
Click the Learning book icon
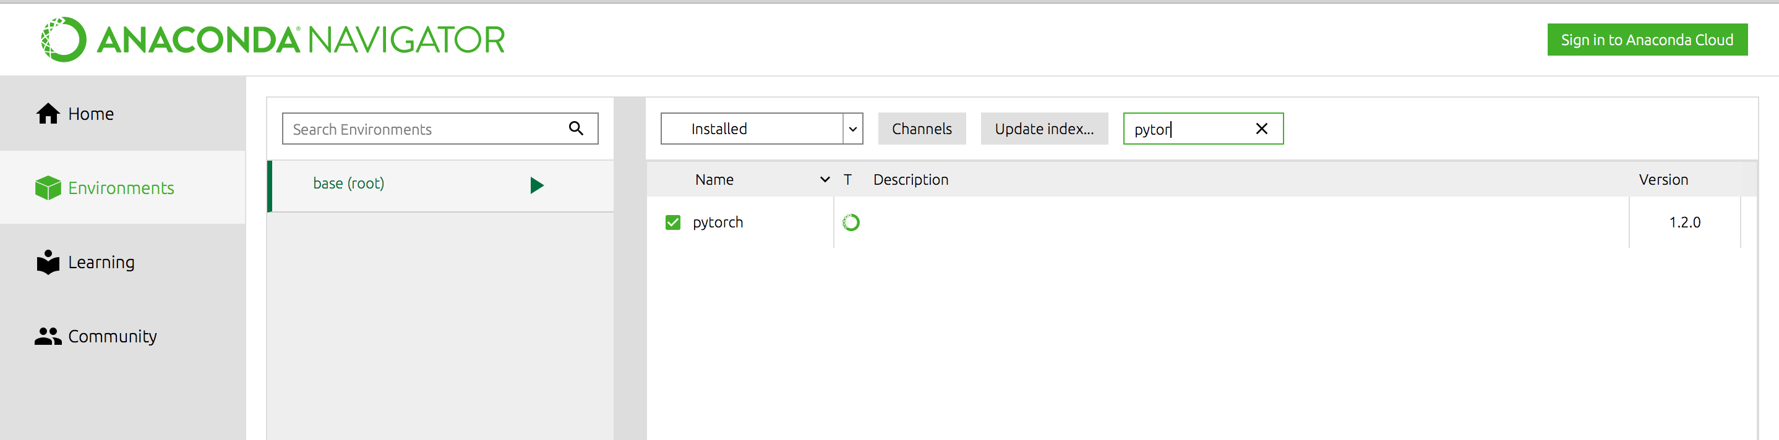tap(48, 262)
